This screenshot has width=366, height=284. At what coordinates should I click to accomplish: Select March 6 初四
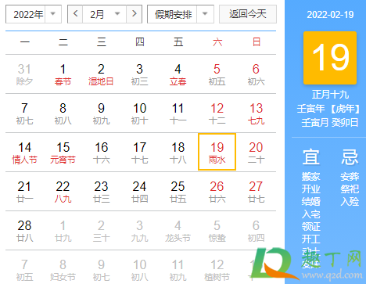click(x=256, y=231)
